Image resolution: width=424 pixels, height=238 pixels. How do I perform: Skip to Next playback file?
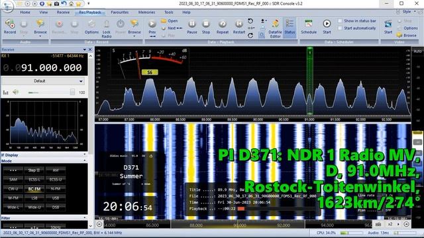tap(172, 28)
